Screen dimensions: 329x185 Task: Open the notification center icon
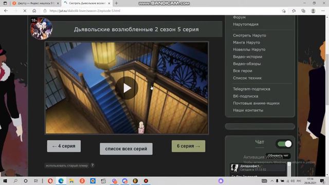coord(322,181)
